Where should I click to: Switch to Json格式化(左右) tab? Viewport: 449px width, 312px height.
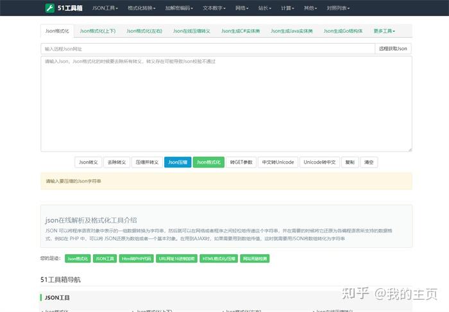click(x=144, y=31)
